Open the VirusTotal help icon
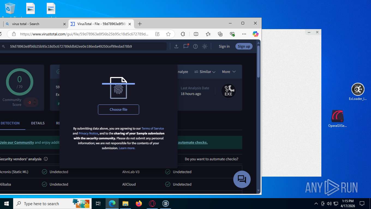This screenshot has height=209, width=371. 195,46
